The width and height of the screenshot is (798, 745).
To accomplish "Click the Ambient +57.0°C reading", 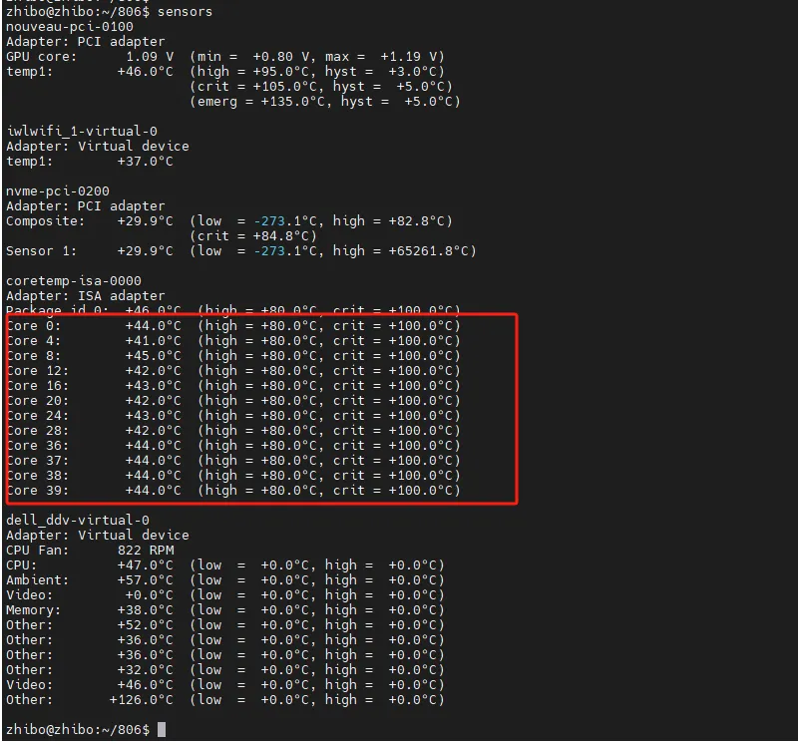I will tap(146, 579).
